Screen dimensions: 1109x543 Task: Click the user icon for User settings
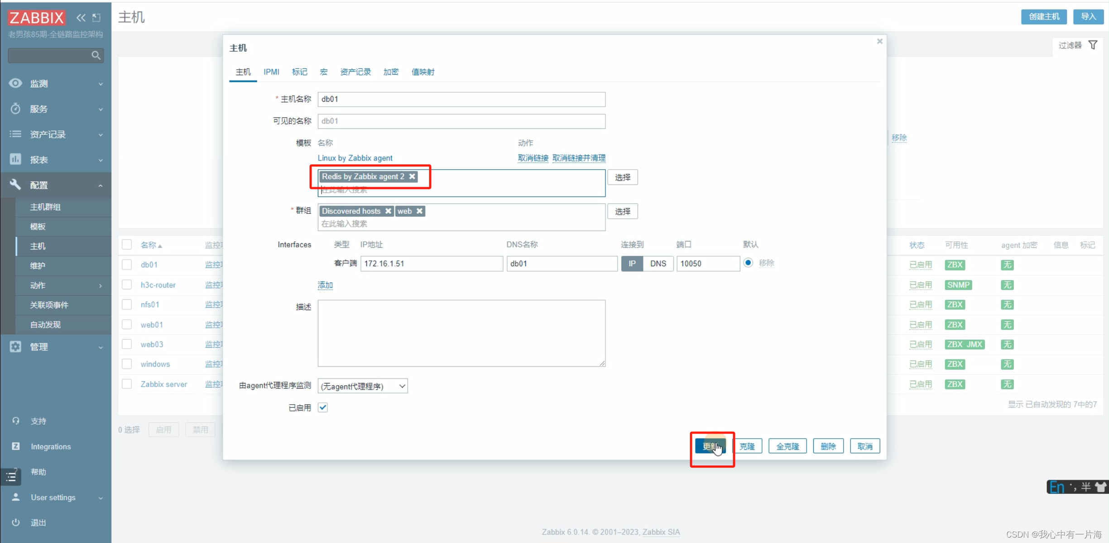pos(16,497)
